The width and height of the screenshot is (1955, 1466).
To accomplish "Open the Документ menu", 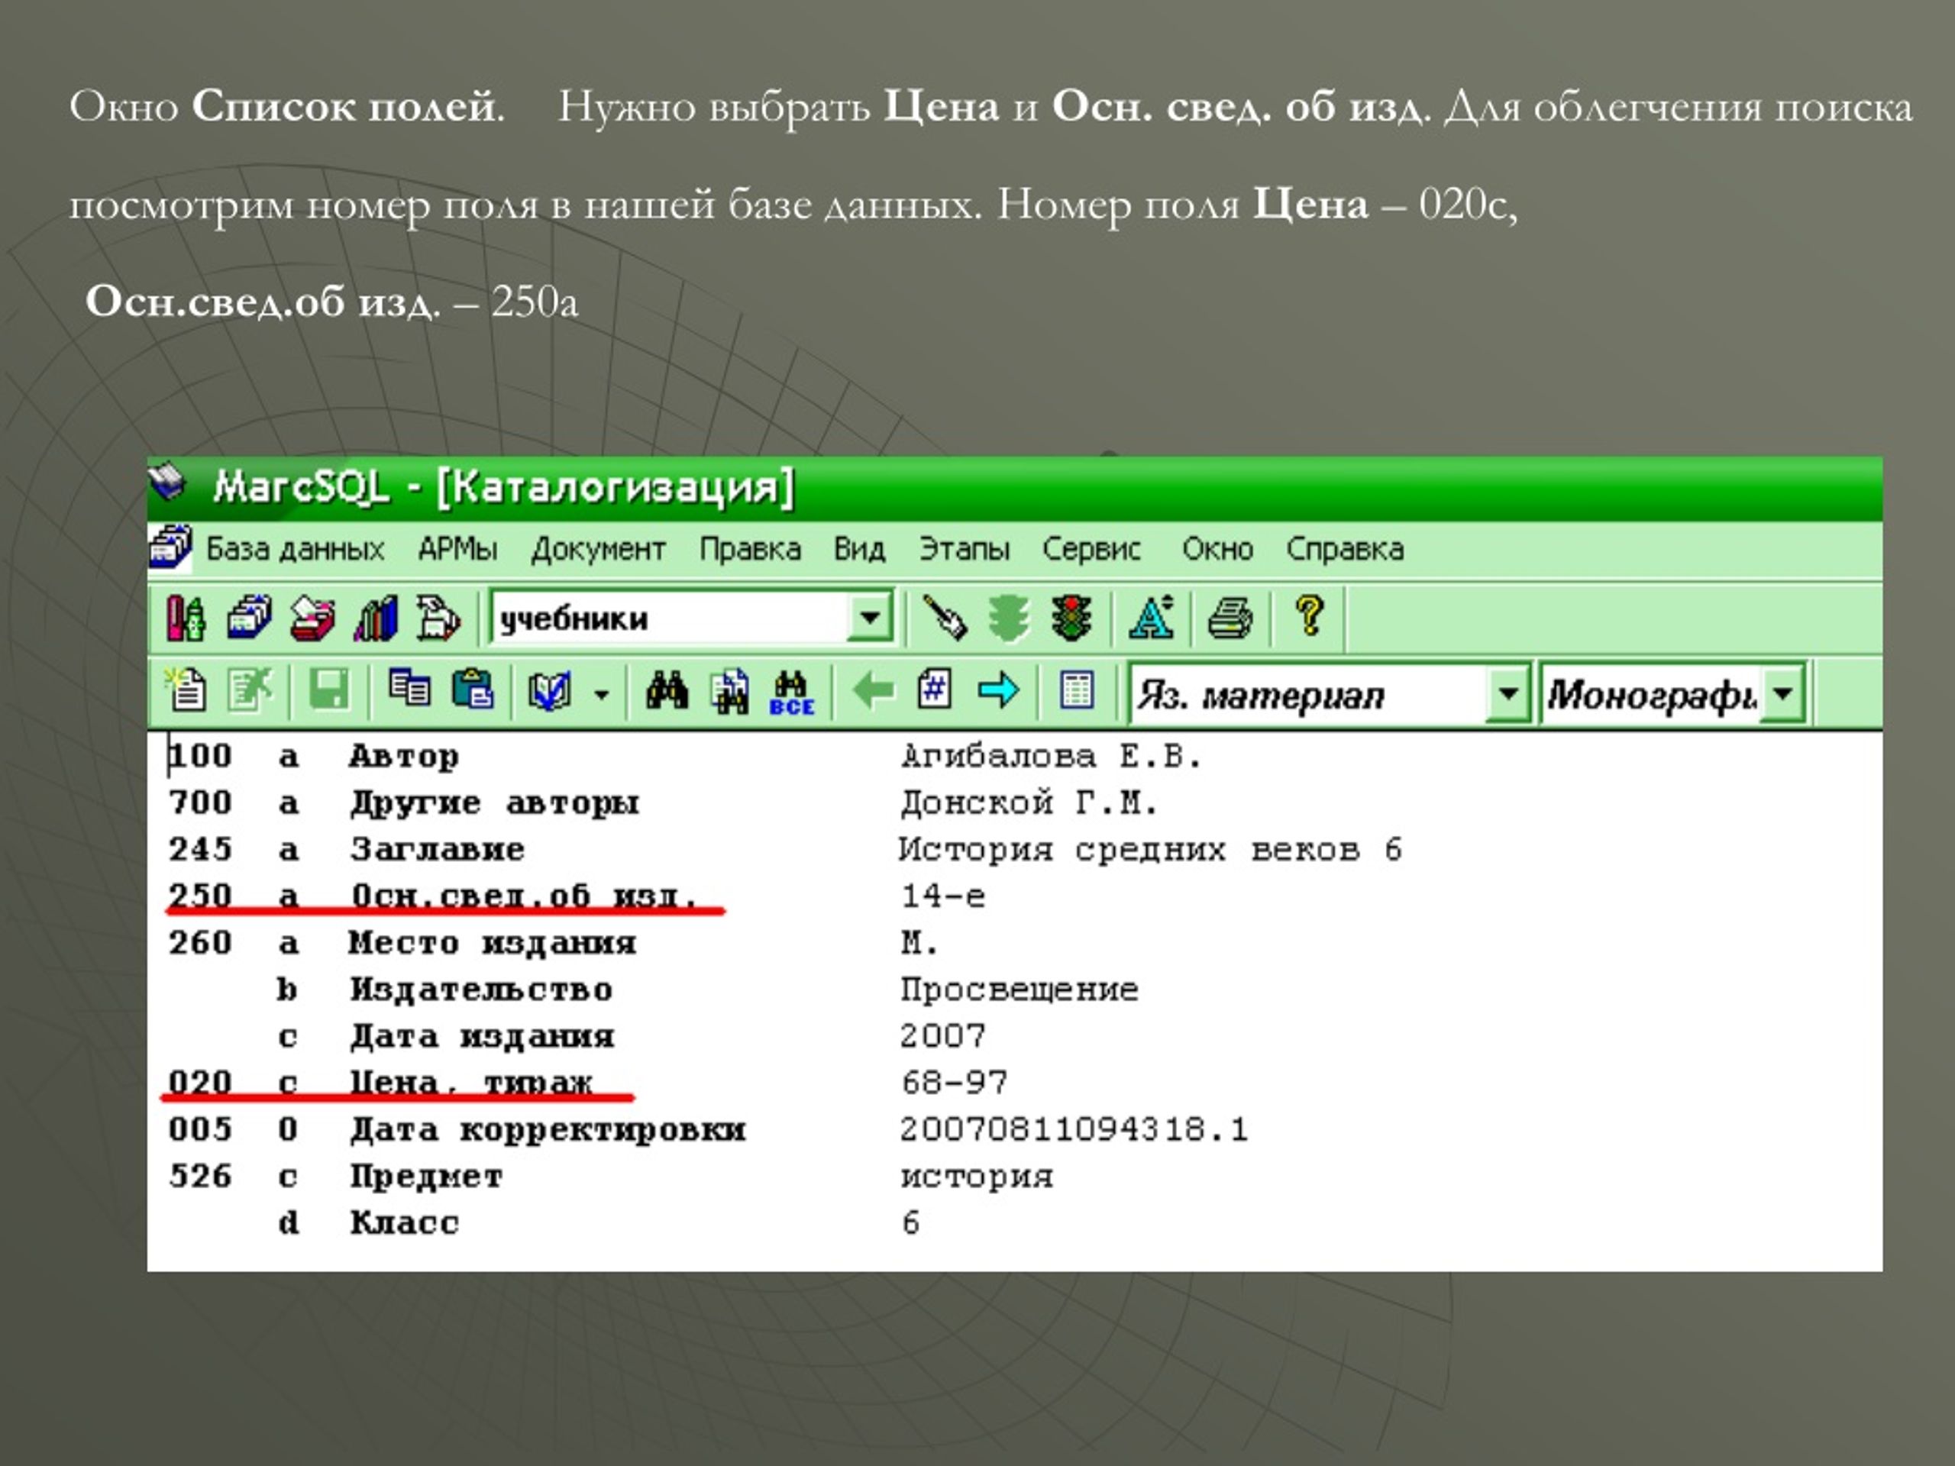I will (599, 550).
